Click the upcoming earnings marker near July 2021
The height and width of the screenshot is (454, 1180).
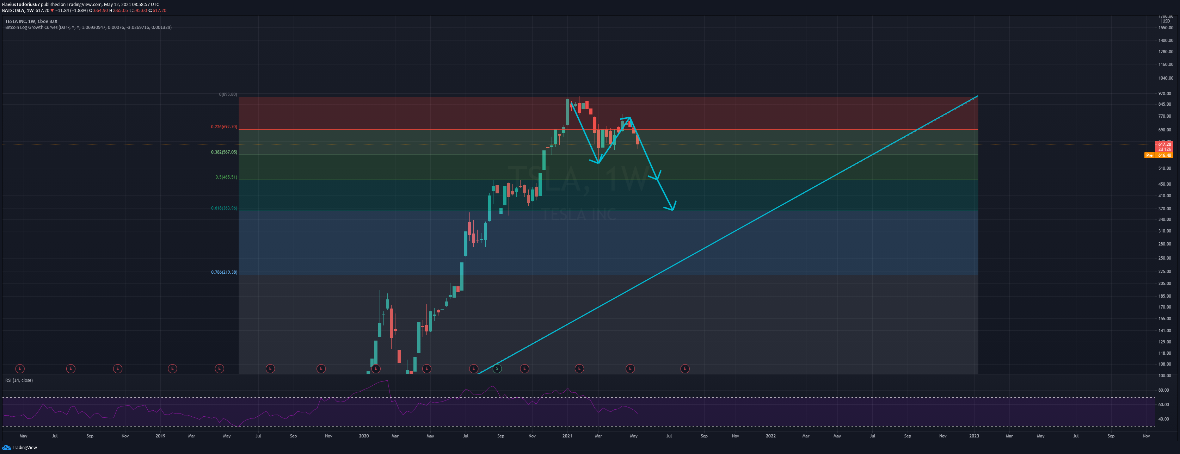point(685,368)
